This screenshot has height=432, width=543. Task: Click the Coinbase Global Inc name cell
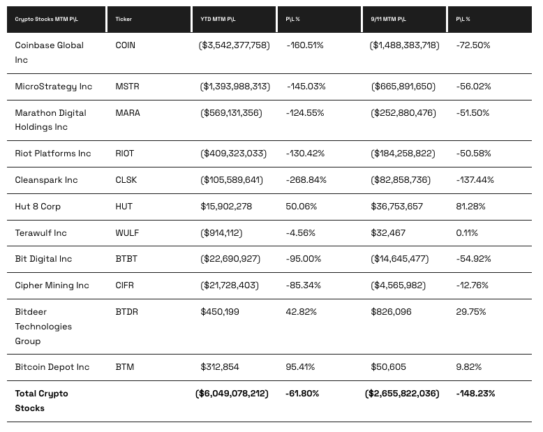coord(49,52)
